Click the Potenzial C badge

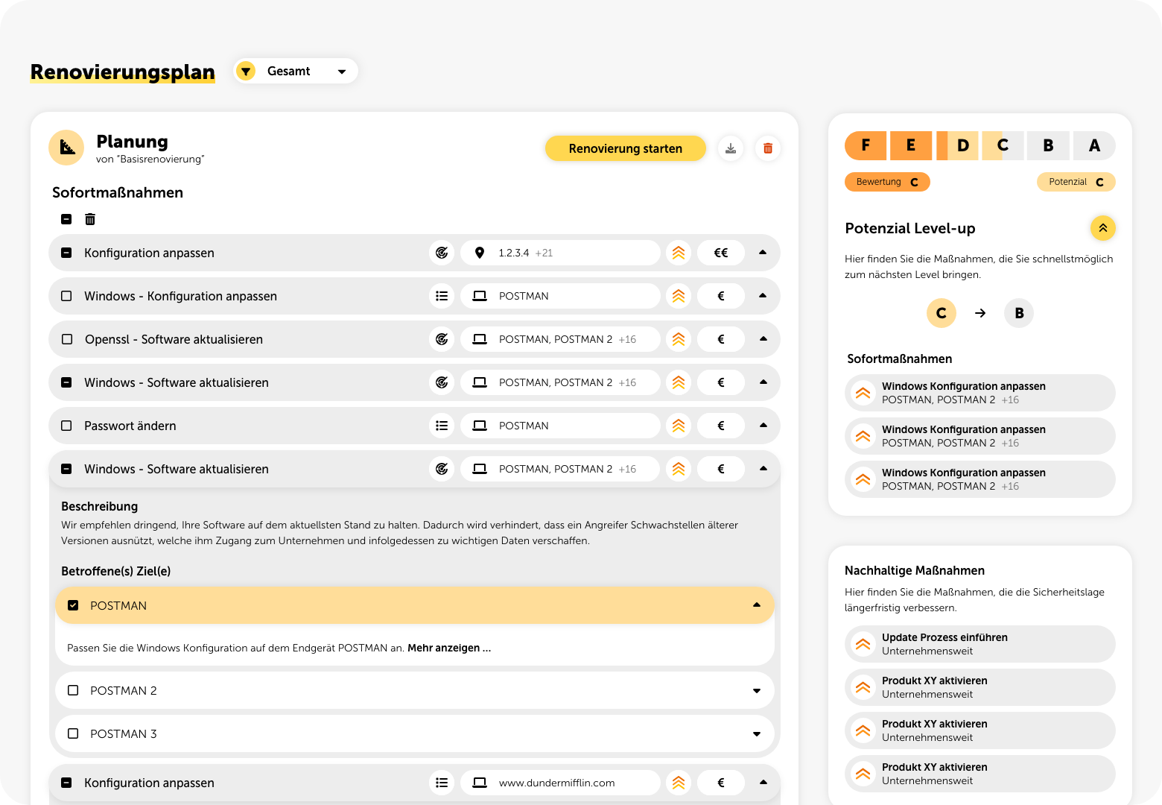pos(1076,182)
